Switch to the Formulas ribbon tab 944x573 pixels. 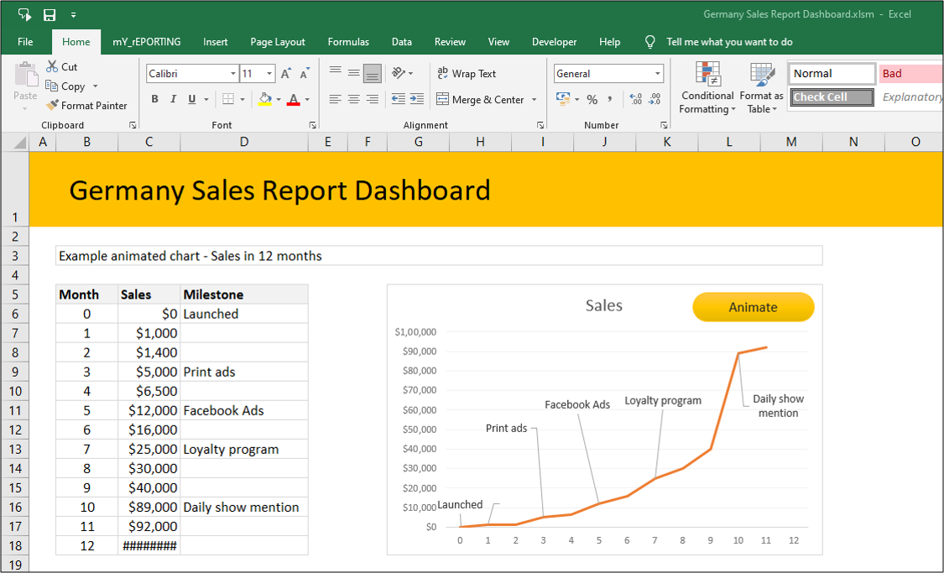(x=348, y=42)
